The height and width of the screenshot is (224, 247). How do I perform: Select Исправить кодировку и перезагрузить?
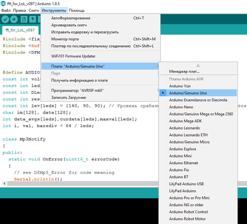coord(101,32)
